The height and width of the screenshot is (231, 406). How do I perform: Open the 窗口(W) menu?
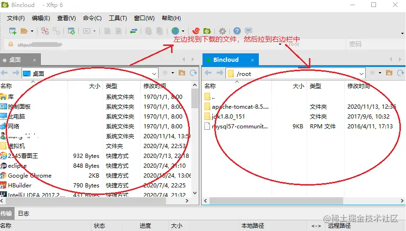coord(144,18)
